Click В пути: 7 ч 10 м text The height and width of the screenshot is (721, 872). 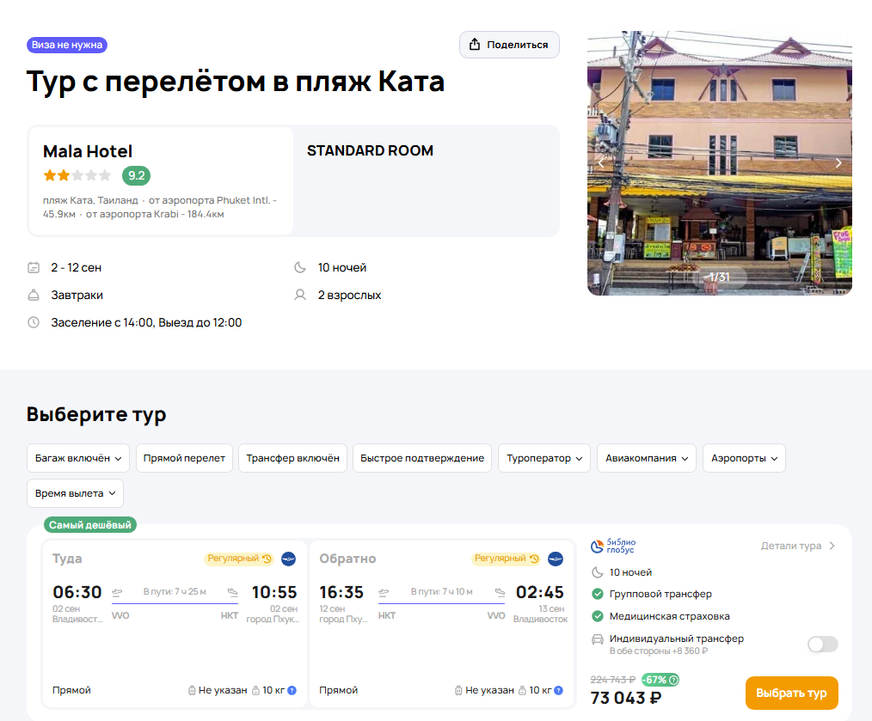tap(441, 591)
